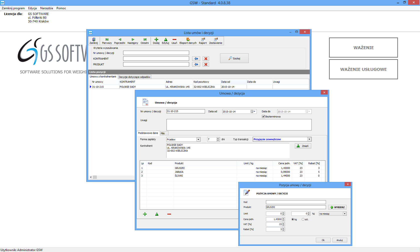This screenshot has width=420, height=252.
Task: Toggle the Bezterminowa checkbox
Action: [x=263, y=117]
